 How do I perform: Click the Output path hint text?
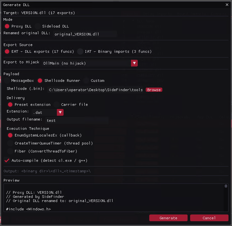[47, 171]
